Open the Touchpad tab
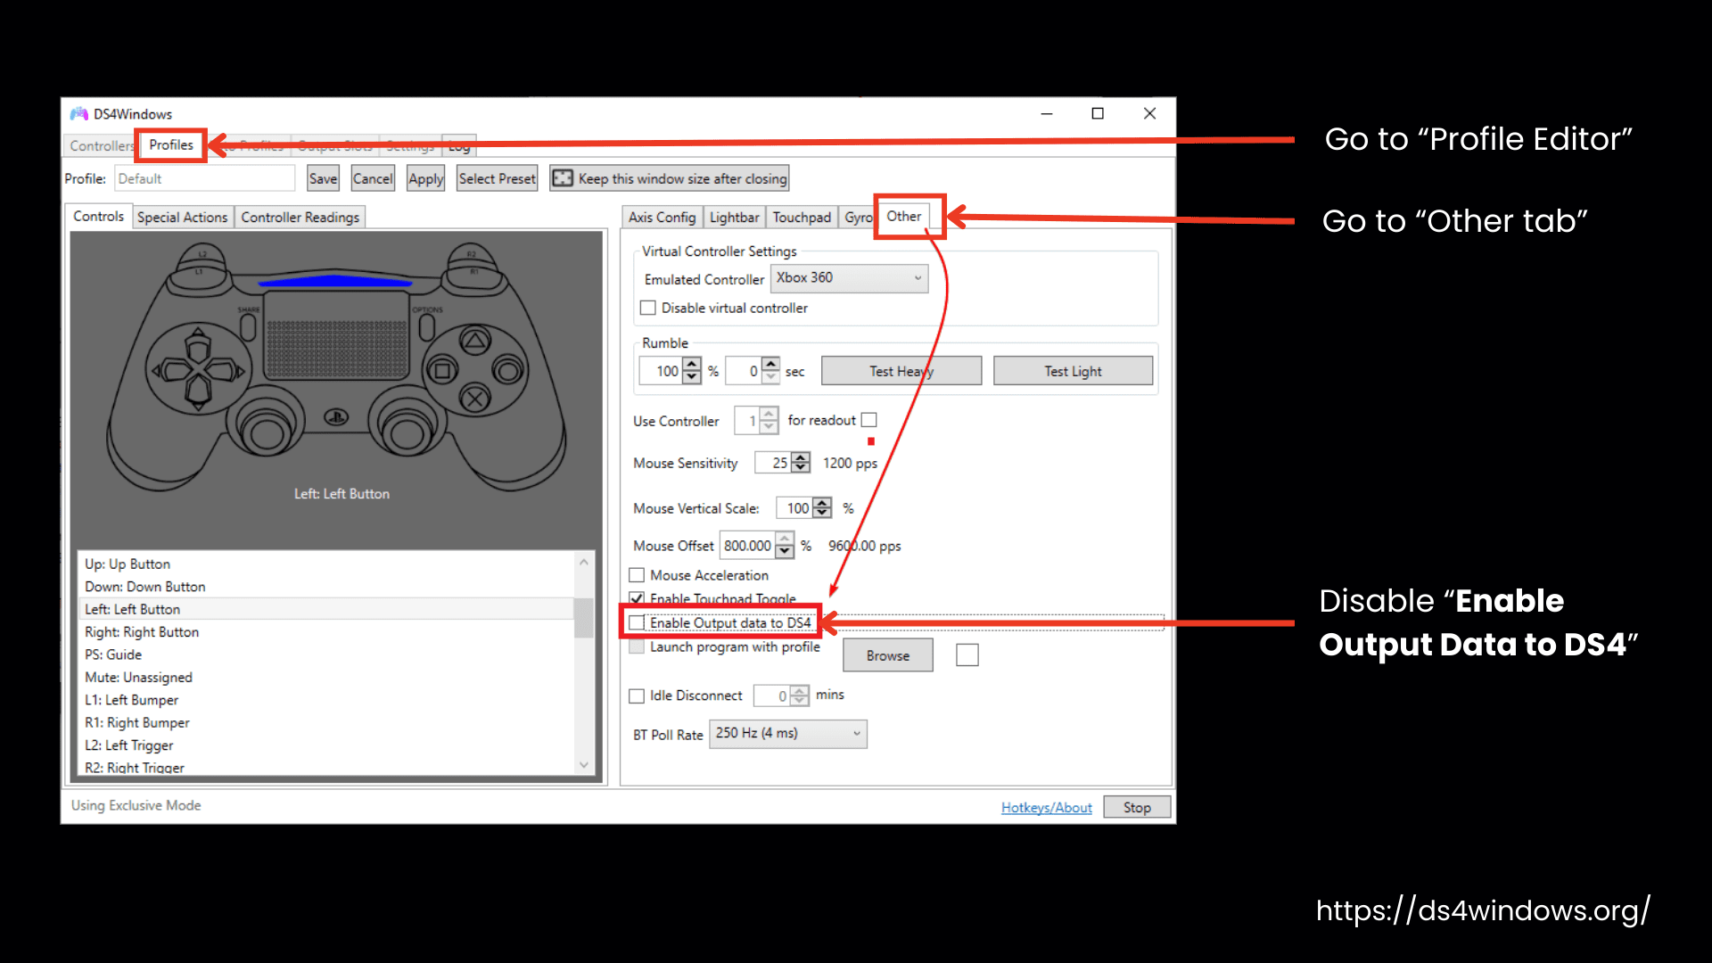 [802, 217]
